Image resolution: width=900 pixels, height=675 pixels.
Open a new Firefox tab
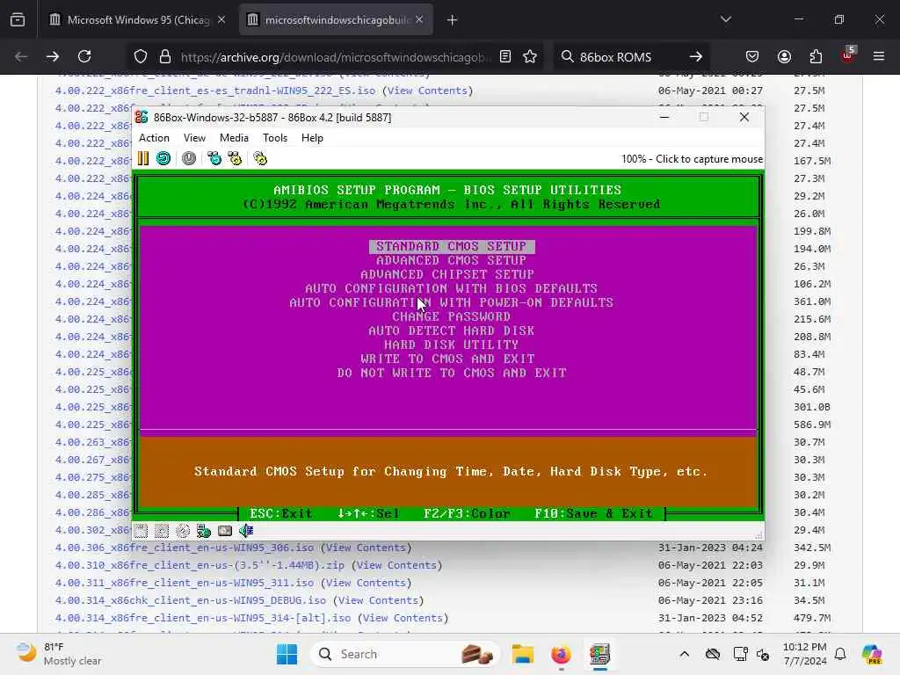pyautogui.click(x=453, y=20)
